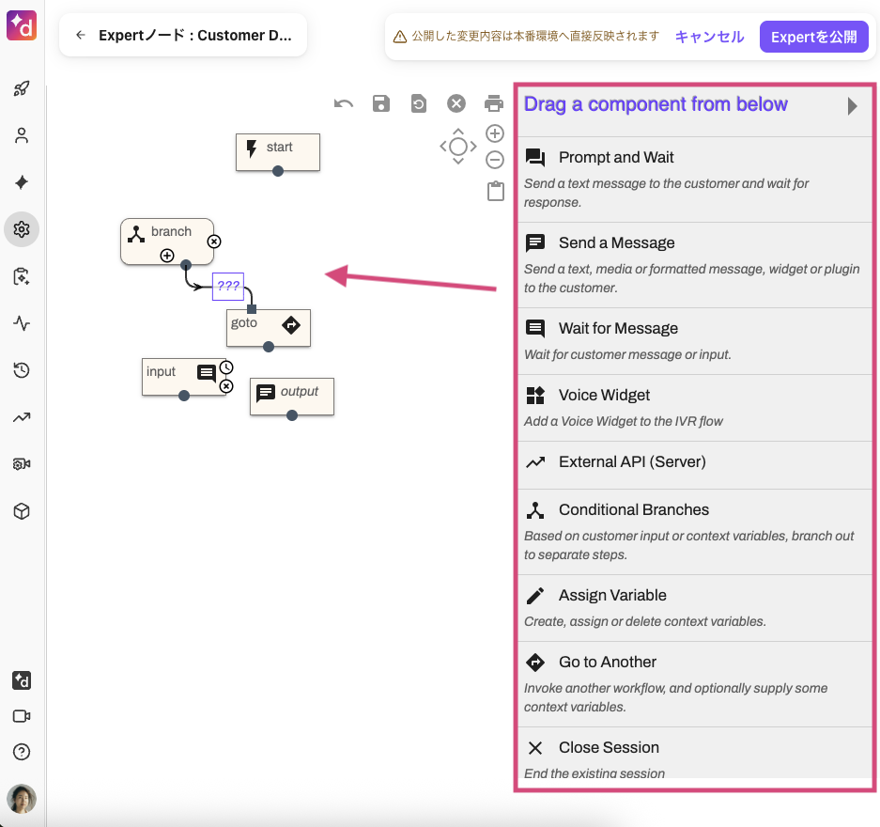This screenshot has width=880, height=827.
Task: Click the discard (X) icon in the canvas toolbar
Action: click(456, 103)
